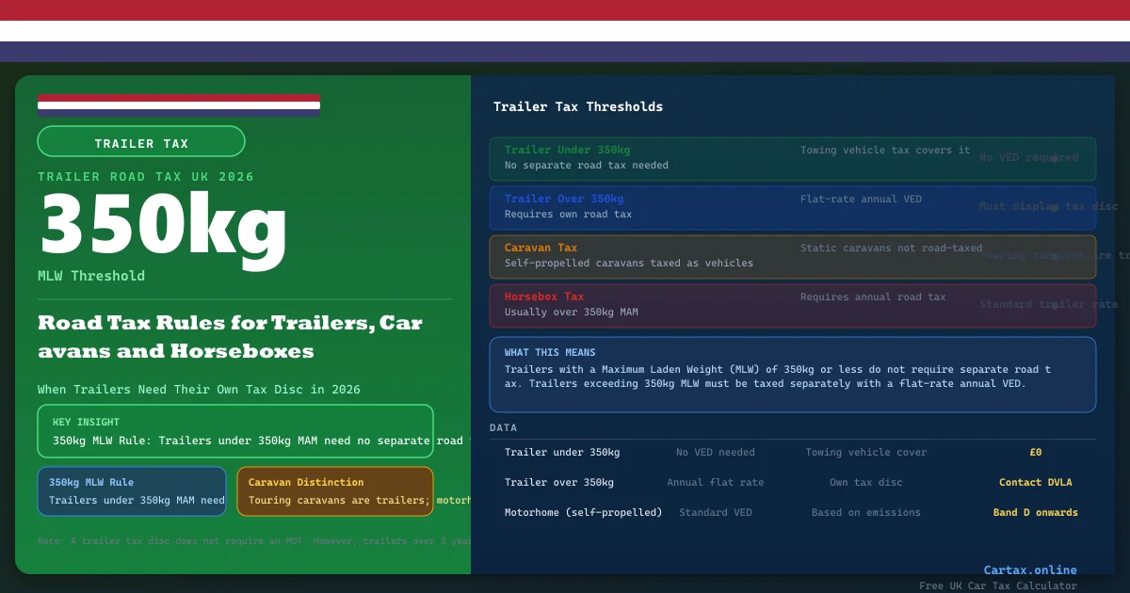Click the Key Insight box
Screen dimensions: 1130x593
pos(235,431)
